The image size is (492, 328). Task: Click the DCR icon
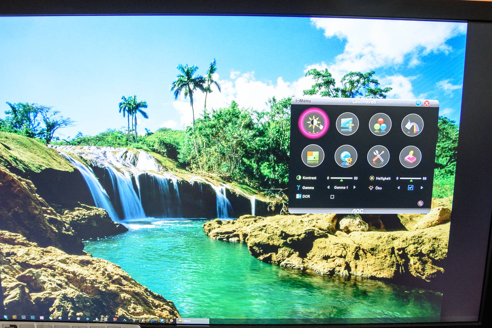299,196
